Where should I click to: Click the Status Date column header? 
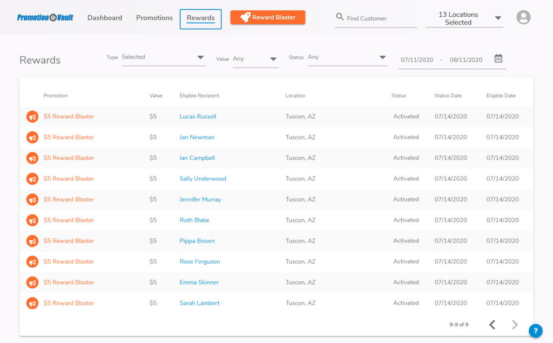(x=448, y=96)
